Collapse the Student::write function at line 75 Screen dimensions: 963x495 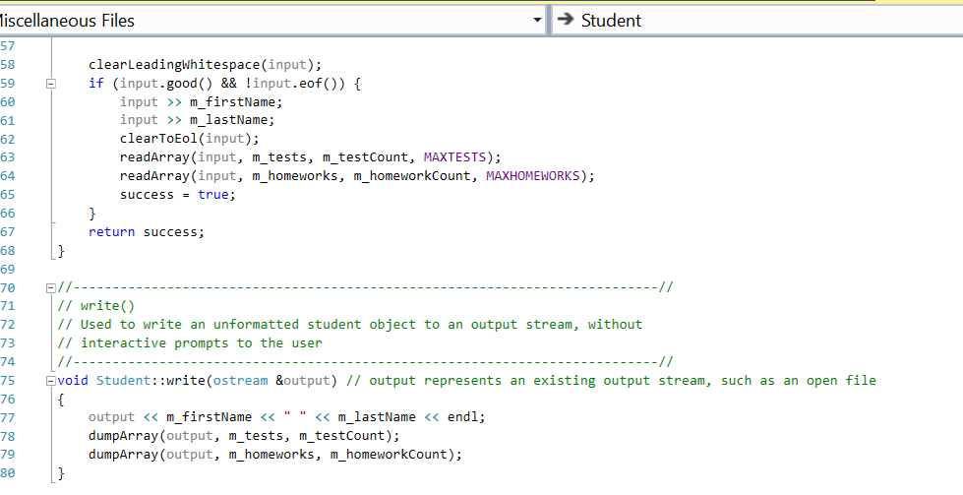51,381
